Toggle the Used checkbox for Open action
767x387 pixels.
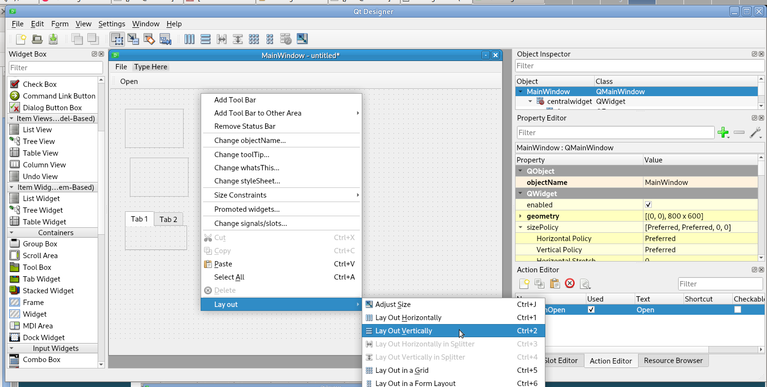591,310
